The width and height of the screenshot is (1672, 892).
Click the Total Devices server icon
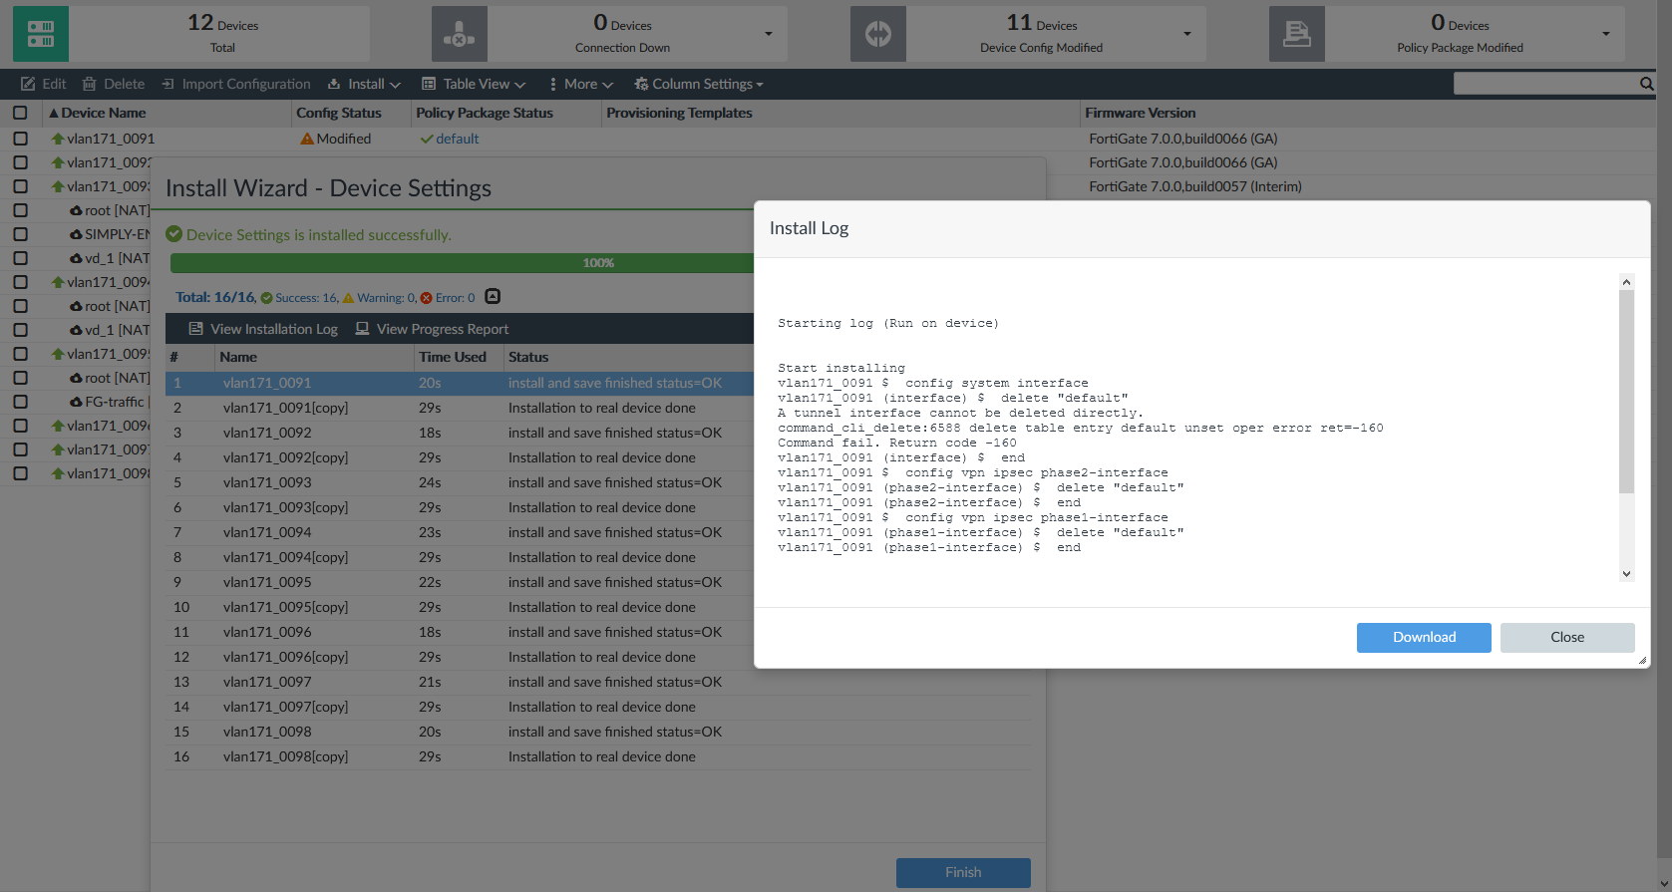click(x=41, y=34)
